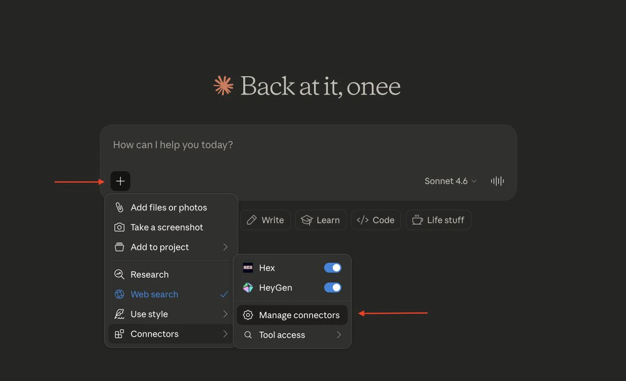Click the coffee cup icon on Life stuff
This screenshot has width=626, height=381.
pos(417,220)
